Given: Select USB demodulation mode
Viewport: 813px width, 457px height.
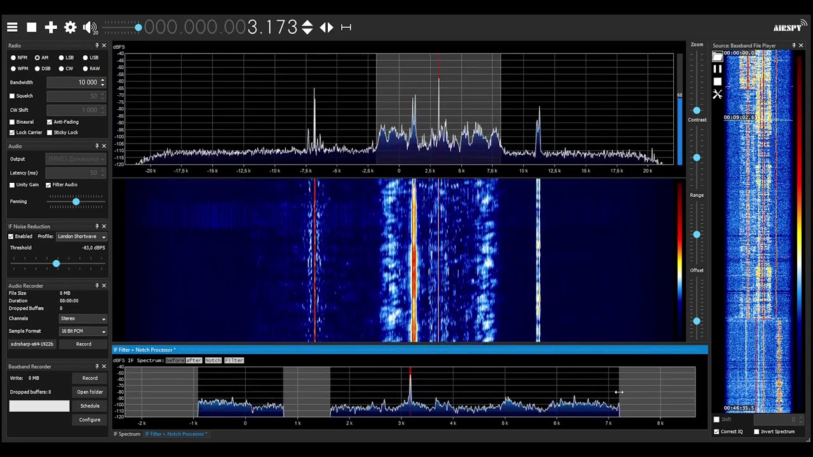Looking at the screenshot, I should [91, 58].
